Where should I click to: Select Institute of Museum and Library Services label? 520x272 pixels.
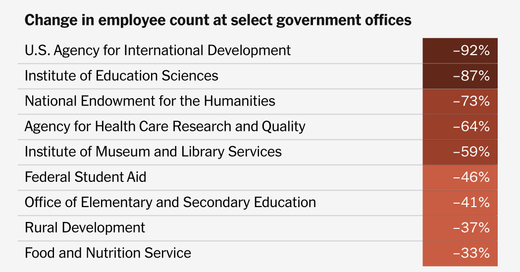[153, 152]
